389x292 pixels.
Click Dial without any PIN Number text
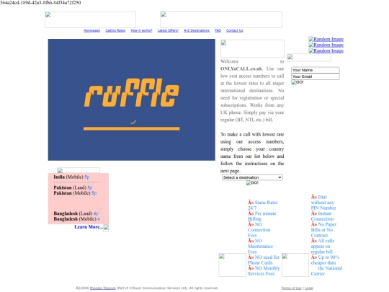pyautogui.click(x=323, y=203)
